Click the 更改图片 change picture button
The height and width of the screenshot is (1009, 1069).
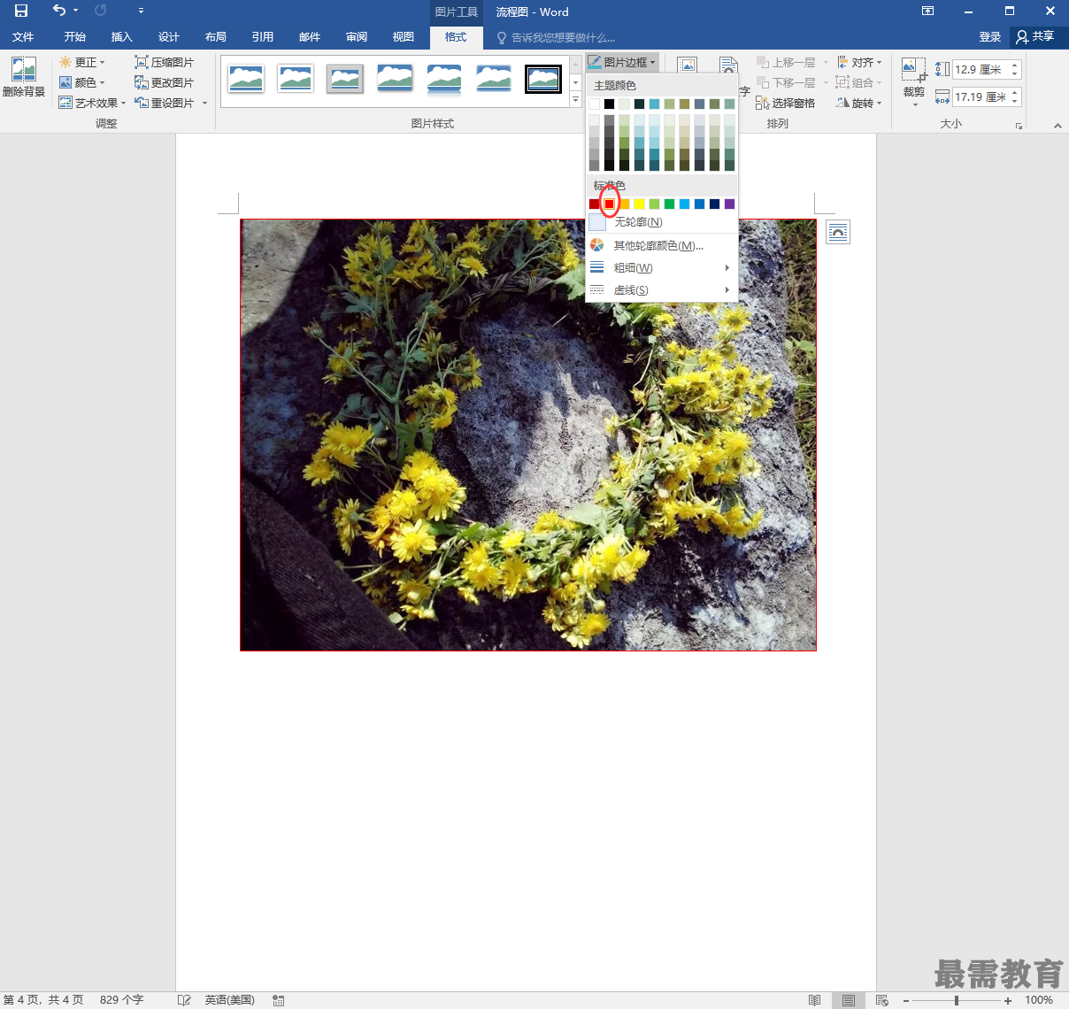tap(165, 82)
